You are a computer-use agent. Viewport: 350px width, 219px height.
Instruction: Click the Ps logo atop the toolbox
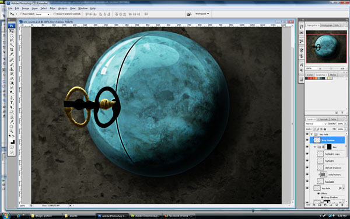(12, 26)
